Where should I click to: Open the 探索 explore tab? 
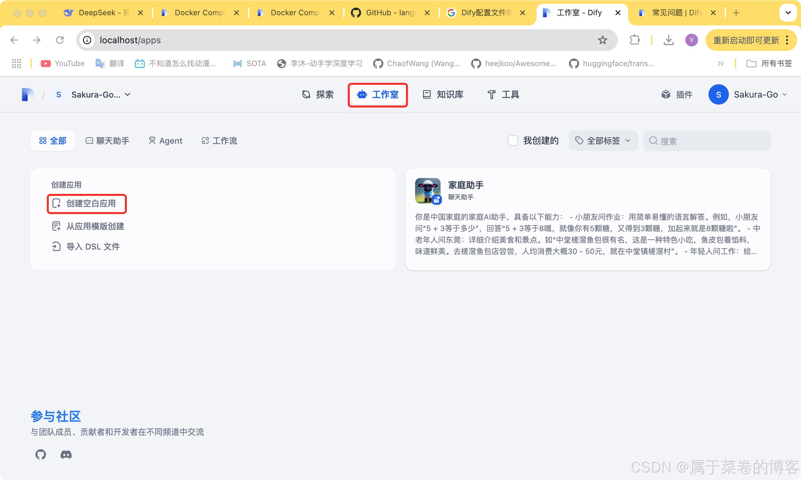[x=318, y=94]
